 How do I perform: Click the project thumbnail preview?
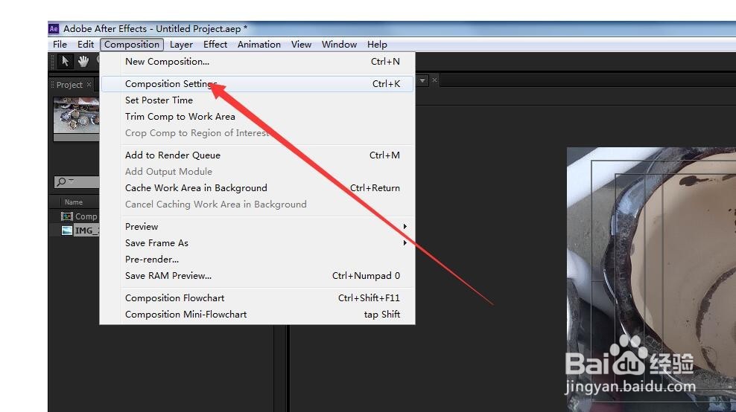tap(77, 115)
